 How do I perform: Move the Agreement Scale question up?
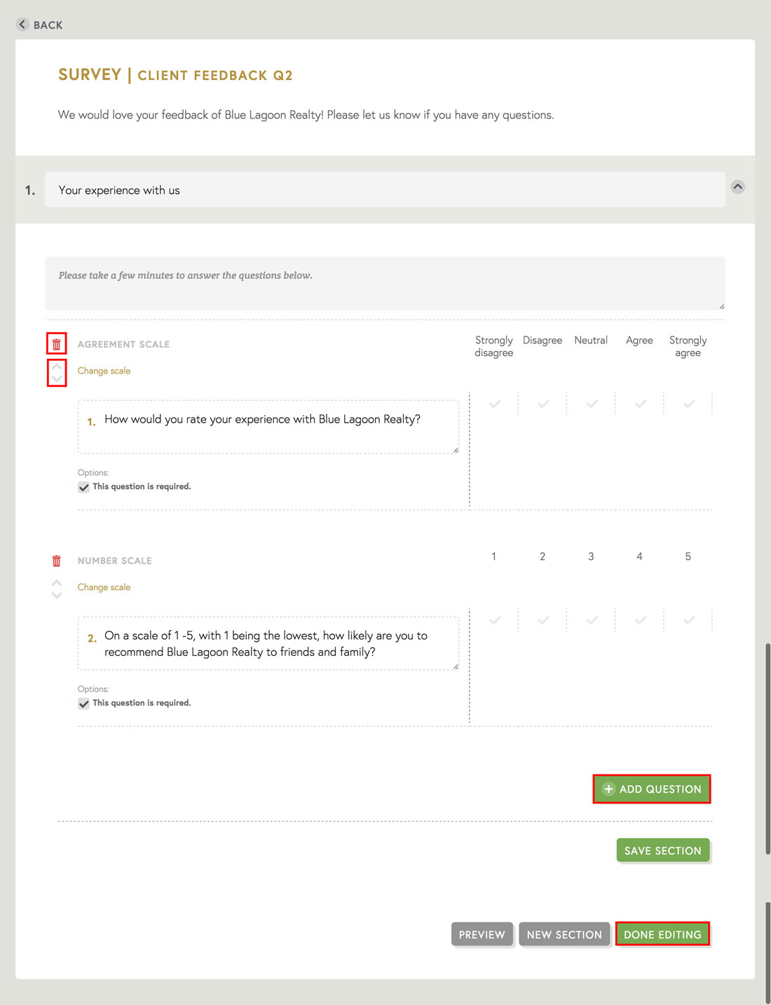click(x=56, y=365)
